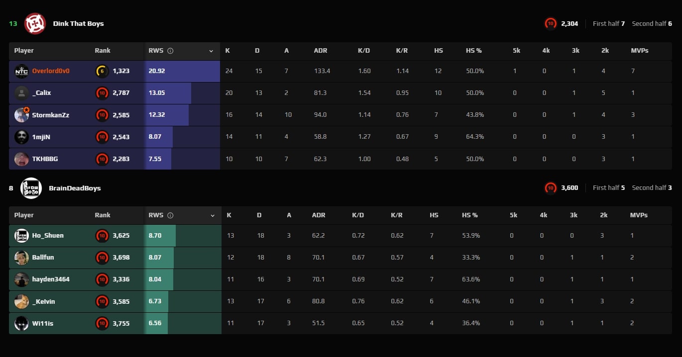Open Overlord0v0's player profile link

click(x=51, y=71)
